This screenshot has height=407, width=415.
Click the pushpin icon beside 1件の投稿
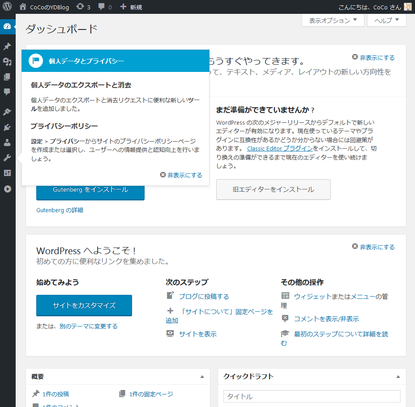click(36, 394)
